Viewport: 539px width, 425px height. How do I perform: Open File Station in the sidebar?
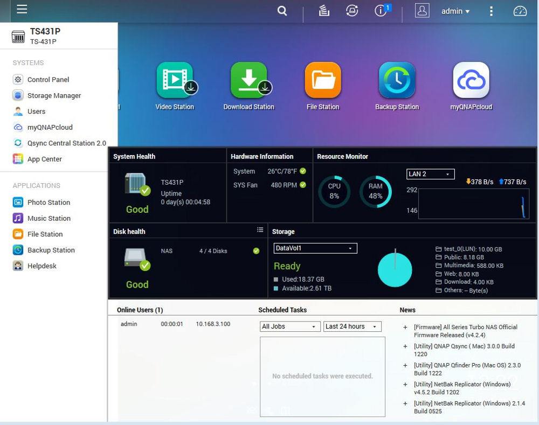pyautogui.click(x=38, y=234)
